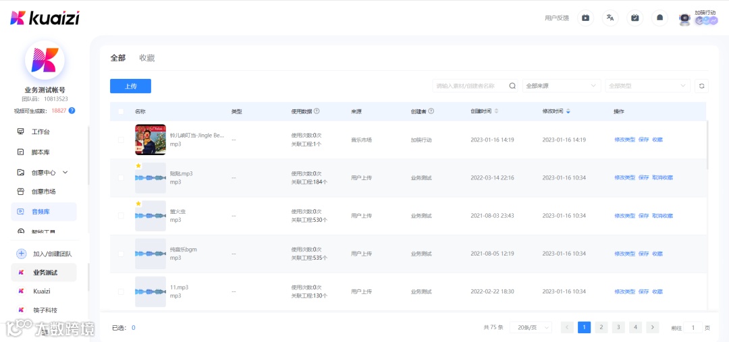The width and height of the screenshot is (729, 342).
Task: Expand the 创意中心 submenu chevron
Action: tap(65, 172)
